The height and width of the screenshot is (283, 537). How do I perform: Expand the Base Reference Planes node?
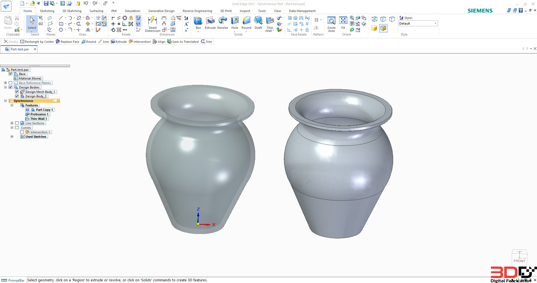(x=5, y=83)
